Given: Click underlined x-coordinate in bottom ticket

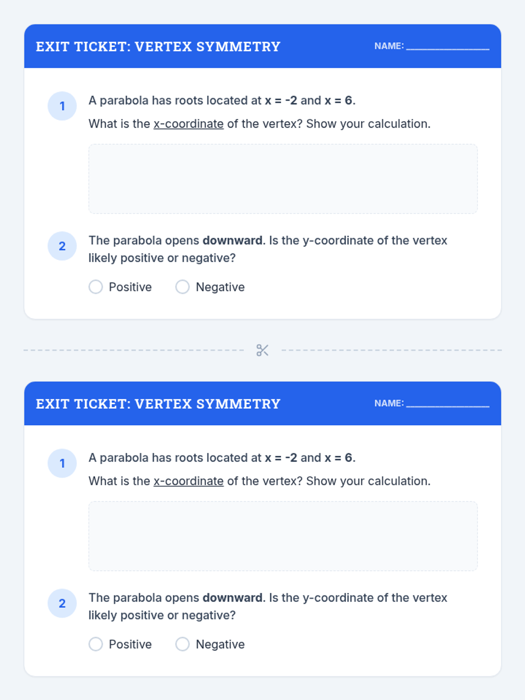Looking at the screenshot, I should [x=189, y=481].
